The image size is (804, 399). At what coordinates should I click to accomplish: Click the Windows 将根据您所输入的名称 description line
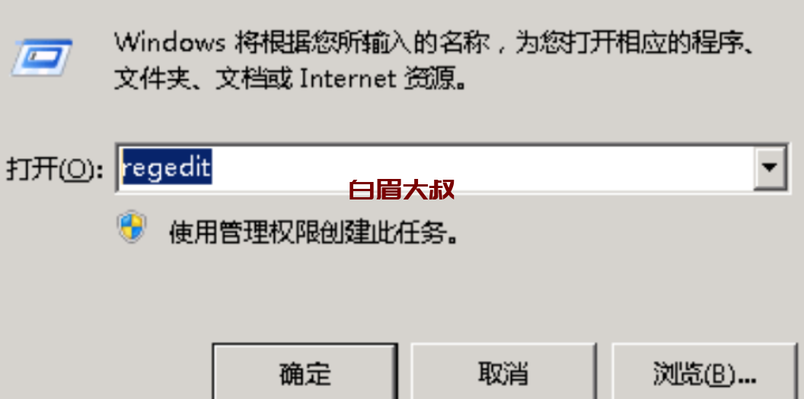click(434, 43)
